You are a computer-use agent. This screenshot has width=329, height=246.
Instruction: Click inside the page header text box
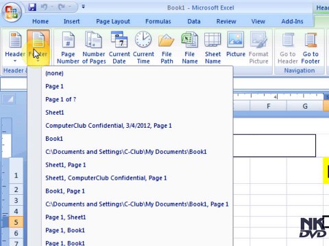pyautogui.click(x=274, y=146)
